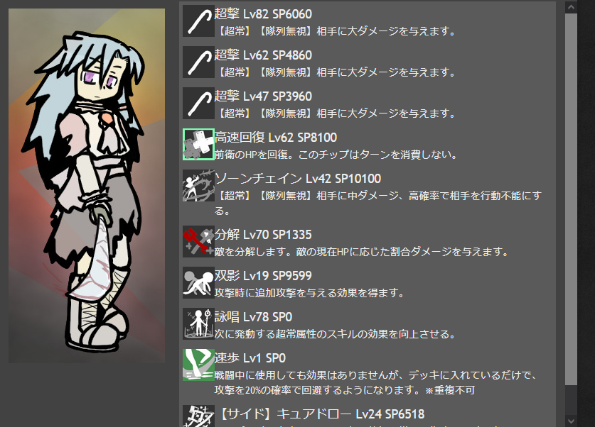Select the green 速歩 boot icon
595x427 pixels.
[x=198, y=365]
